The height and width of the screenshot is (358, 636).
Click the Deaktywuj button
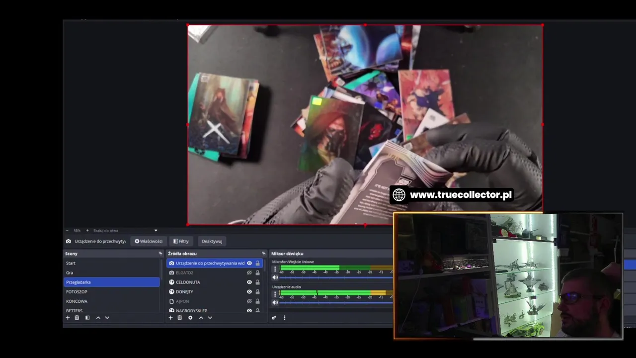pyautogui.click(x=212, y=241)
